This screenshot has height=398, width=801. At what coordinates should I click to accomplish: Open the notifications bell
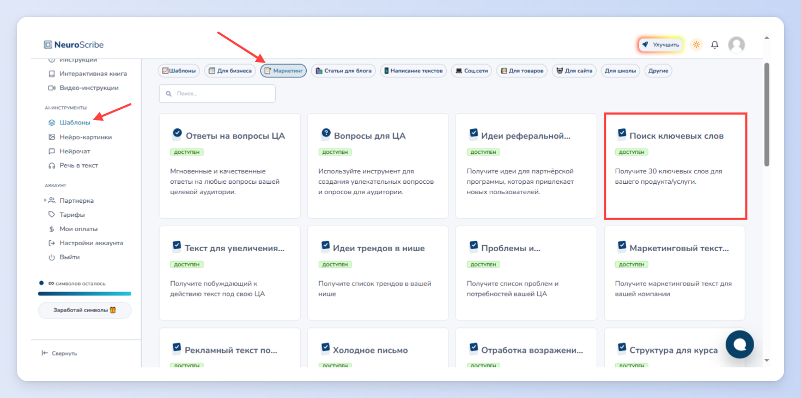point(715,45)
